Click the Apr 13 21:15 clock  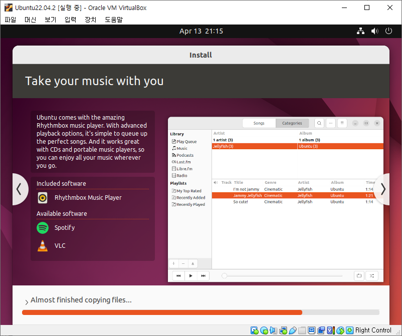coord(201,31)
